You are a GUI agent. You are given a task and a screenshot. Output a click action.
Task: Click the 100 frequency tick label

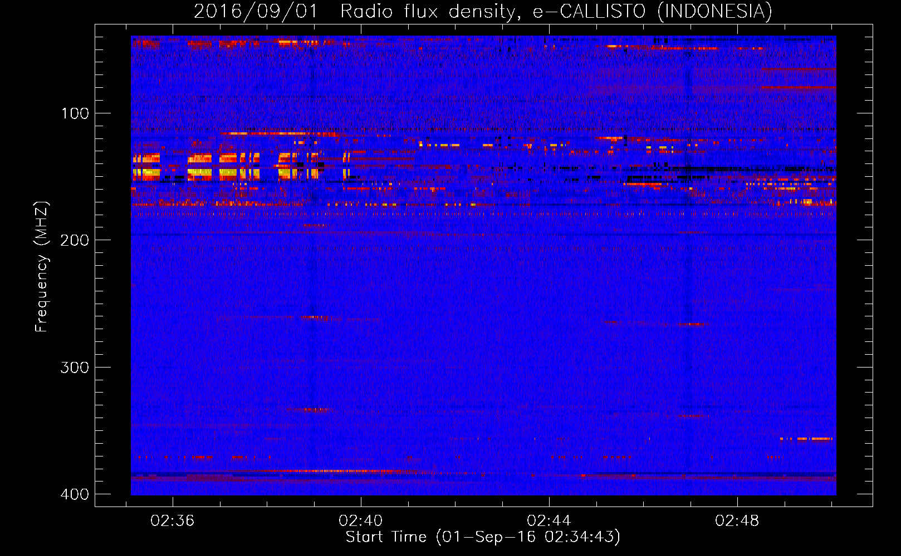click(75, 113)
